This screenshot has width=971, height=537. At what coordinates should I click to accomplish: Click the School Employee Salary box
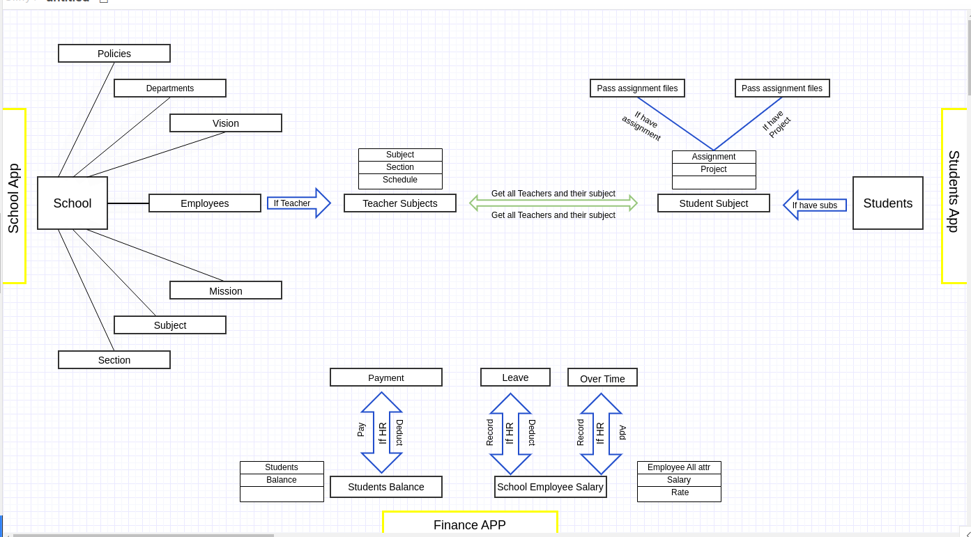[x=550, y=486]
